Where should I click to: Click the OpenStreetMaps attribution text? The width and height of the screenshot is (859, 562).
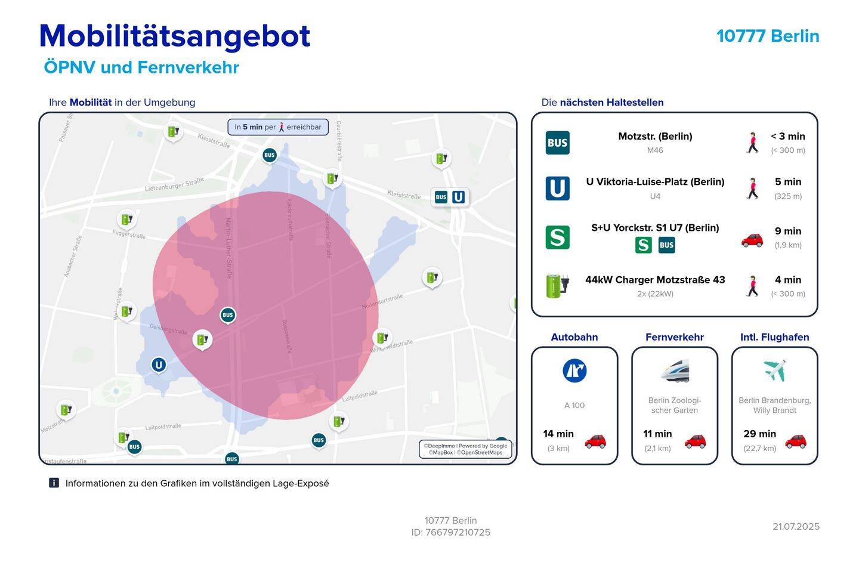[x=480, y=453]
